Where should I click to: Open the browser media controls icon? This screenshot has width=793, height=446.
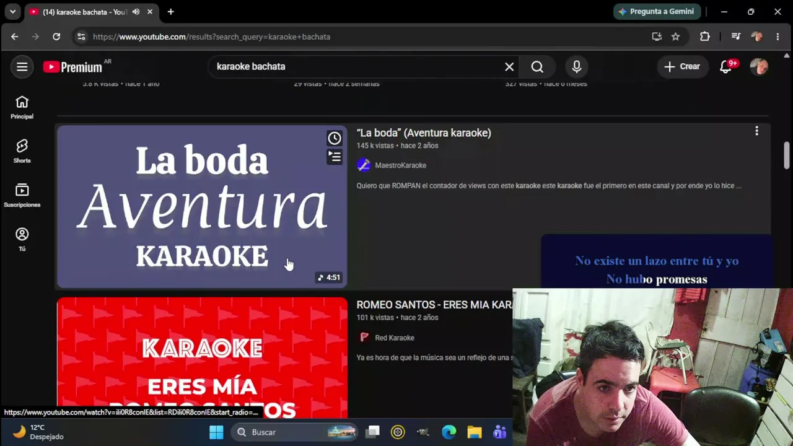736,37
